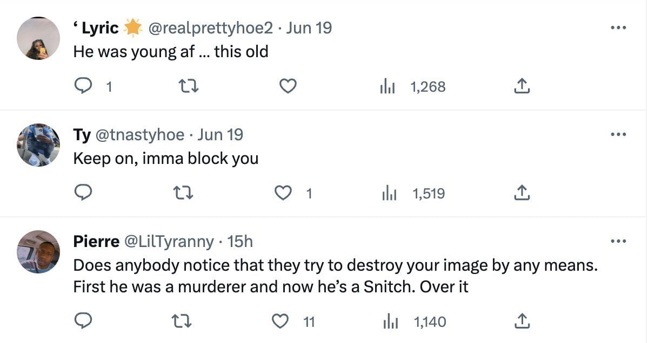Reply to Lyric's tweet

coord(83,86)
